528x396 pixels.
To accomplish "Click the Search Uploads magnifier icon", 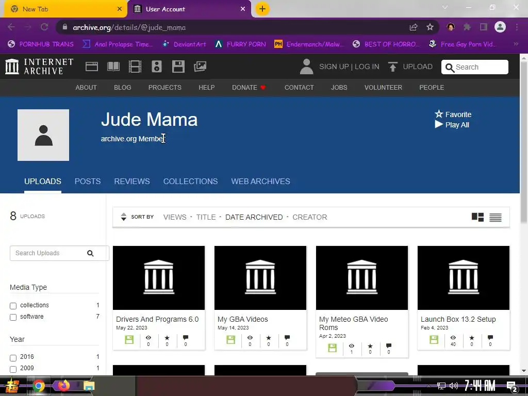I will tap(90, 253).
